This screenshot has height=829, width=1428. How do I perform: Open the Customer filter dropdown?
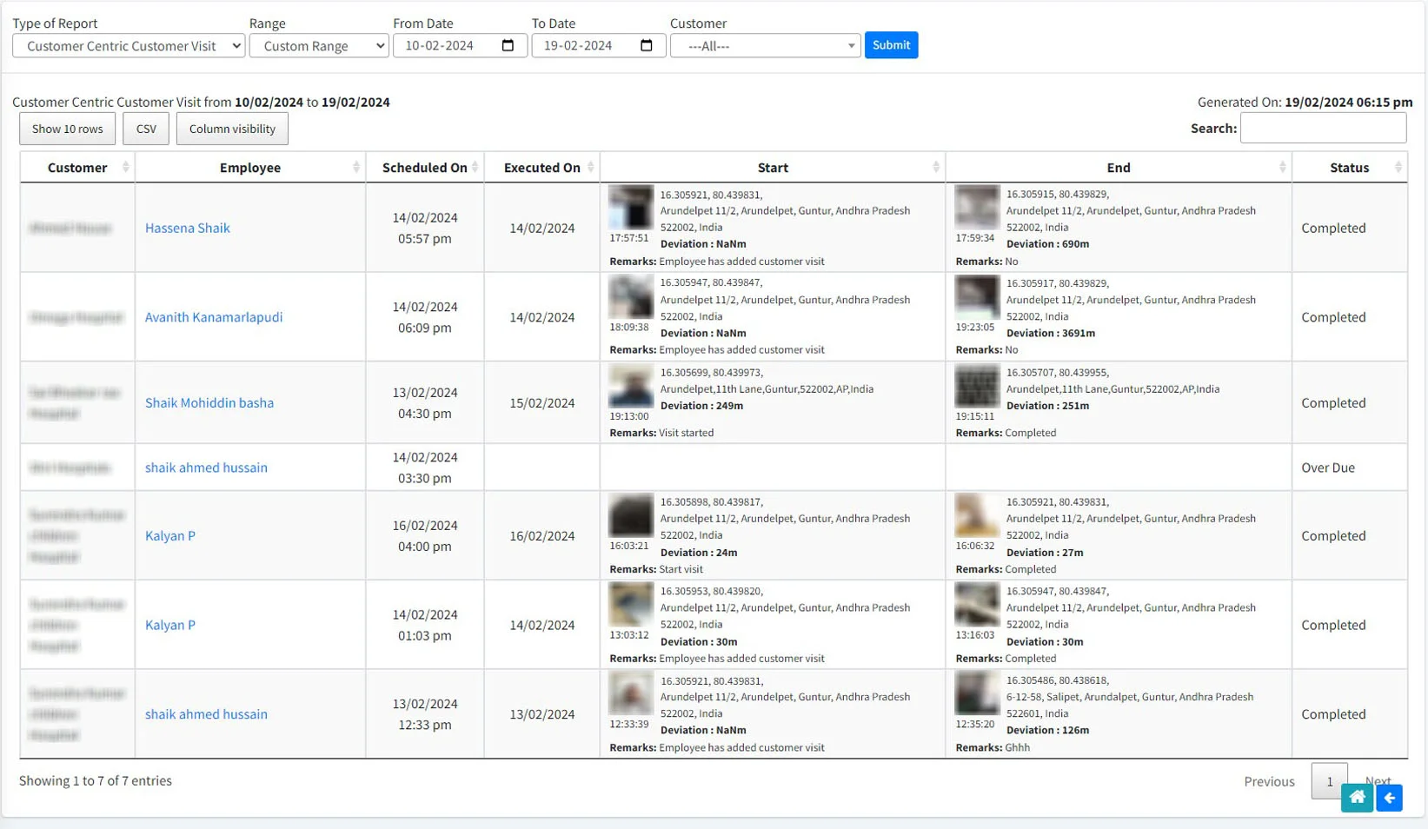765,46
